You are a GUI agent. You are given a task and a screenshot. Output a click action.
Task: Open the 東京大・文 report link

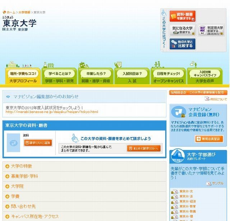(186, 191)
